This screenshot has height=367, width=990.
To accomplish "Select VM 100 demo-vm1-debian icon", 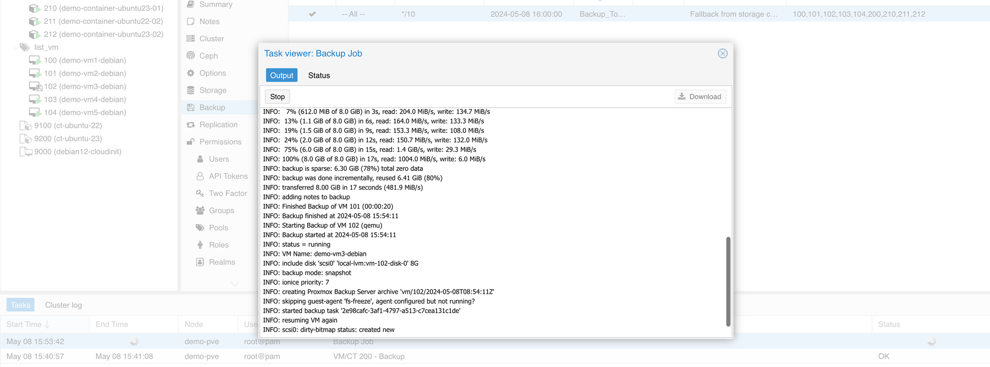I will (x=35, y=60).
